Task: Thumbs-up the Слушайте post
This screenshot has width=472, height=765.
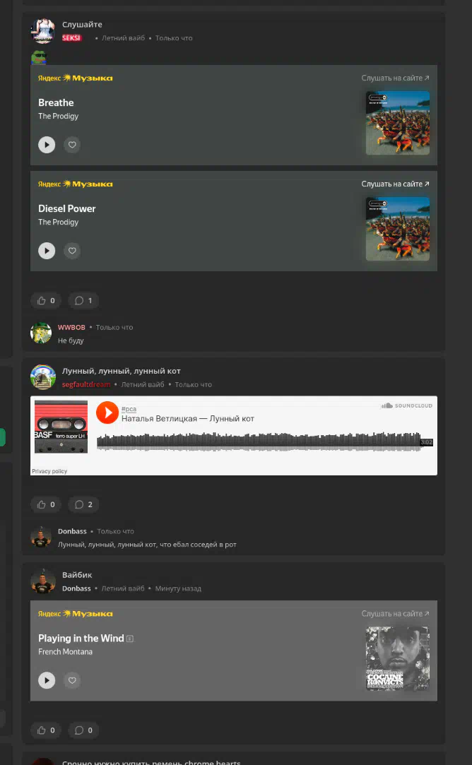Action: [x=46, y=300]
